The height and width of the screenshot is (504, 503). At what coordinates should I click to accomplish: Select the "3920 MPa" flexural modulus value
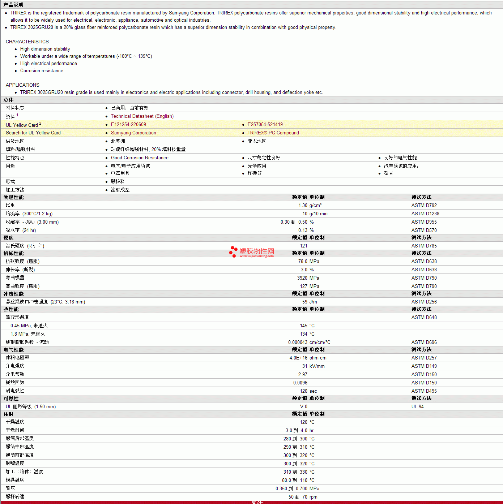tap(308, 278)
